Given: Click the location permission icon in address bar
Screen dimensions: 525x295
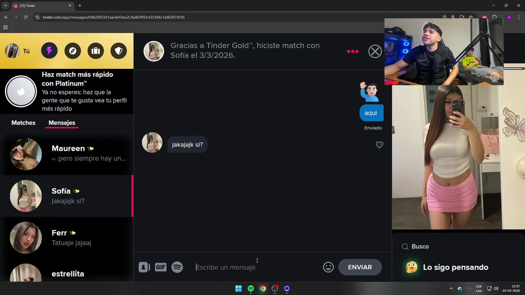Looking at the screenshot, I should tap(445, 17).
